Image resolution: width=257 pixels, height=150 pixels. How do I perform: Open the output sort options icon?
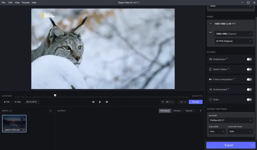200,111
